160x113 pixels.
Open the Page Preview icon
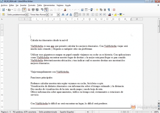(37, 10)
